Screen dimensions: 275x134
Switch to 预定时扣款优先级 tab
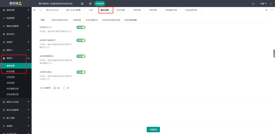click(x=60, y=20)
